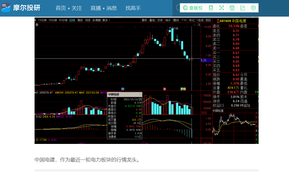This screenshot has height=172, width=289.
Task: Click the 叠加 overlay button
Action: click(x=152, y=20)
